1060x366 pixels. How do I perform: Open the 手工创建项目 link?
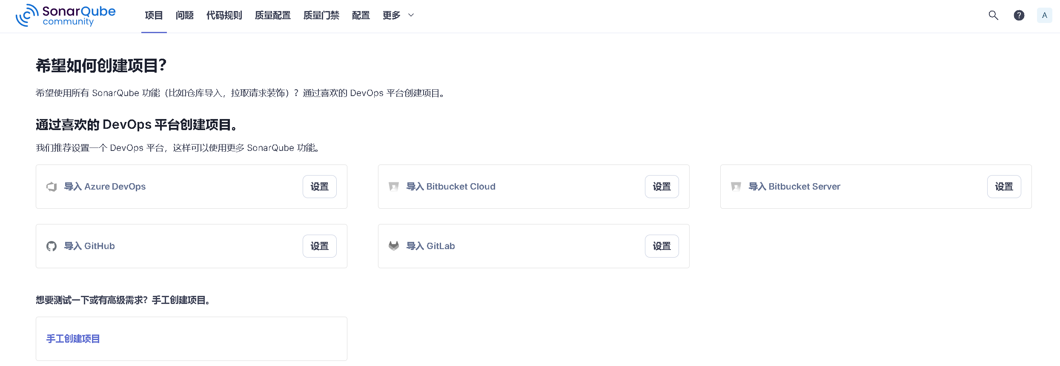point(73,339)
